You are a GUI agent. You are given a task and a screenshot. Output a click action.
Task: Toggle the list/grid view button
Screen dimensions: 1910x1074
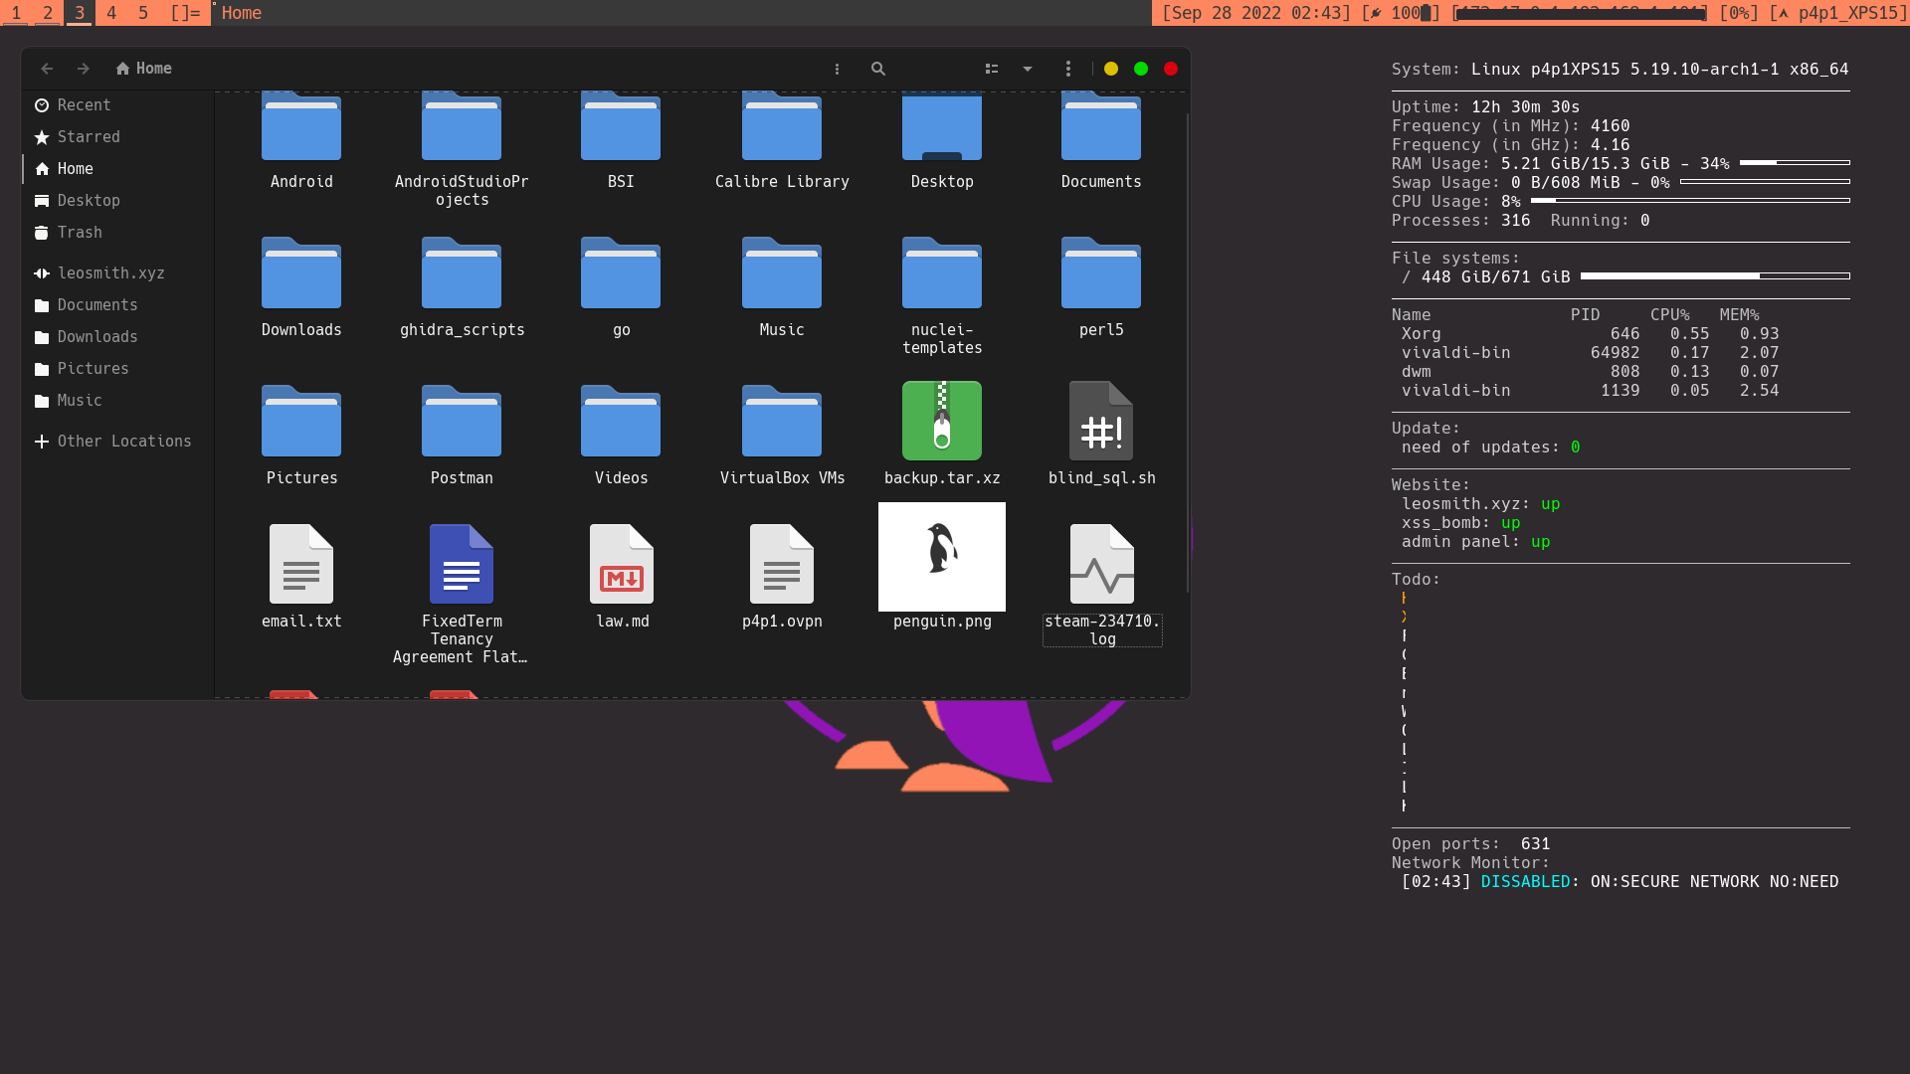pyautogui.click(x=991, y=69)
